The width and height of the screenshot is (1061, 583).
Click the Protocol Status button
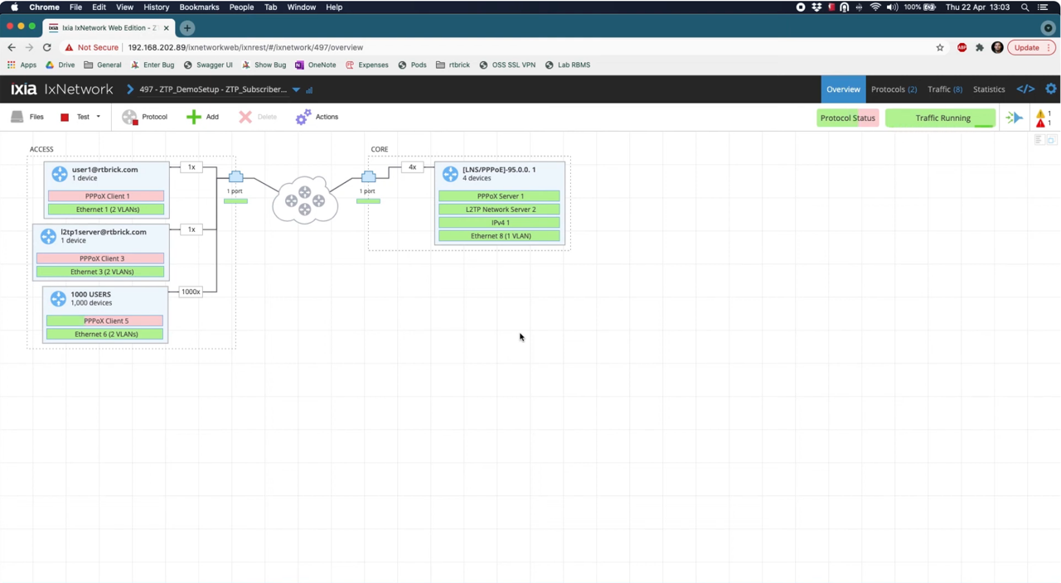[x=847, y=118]
